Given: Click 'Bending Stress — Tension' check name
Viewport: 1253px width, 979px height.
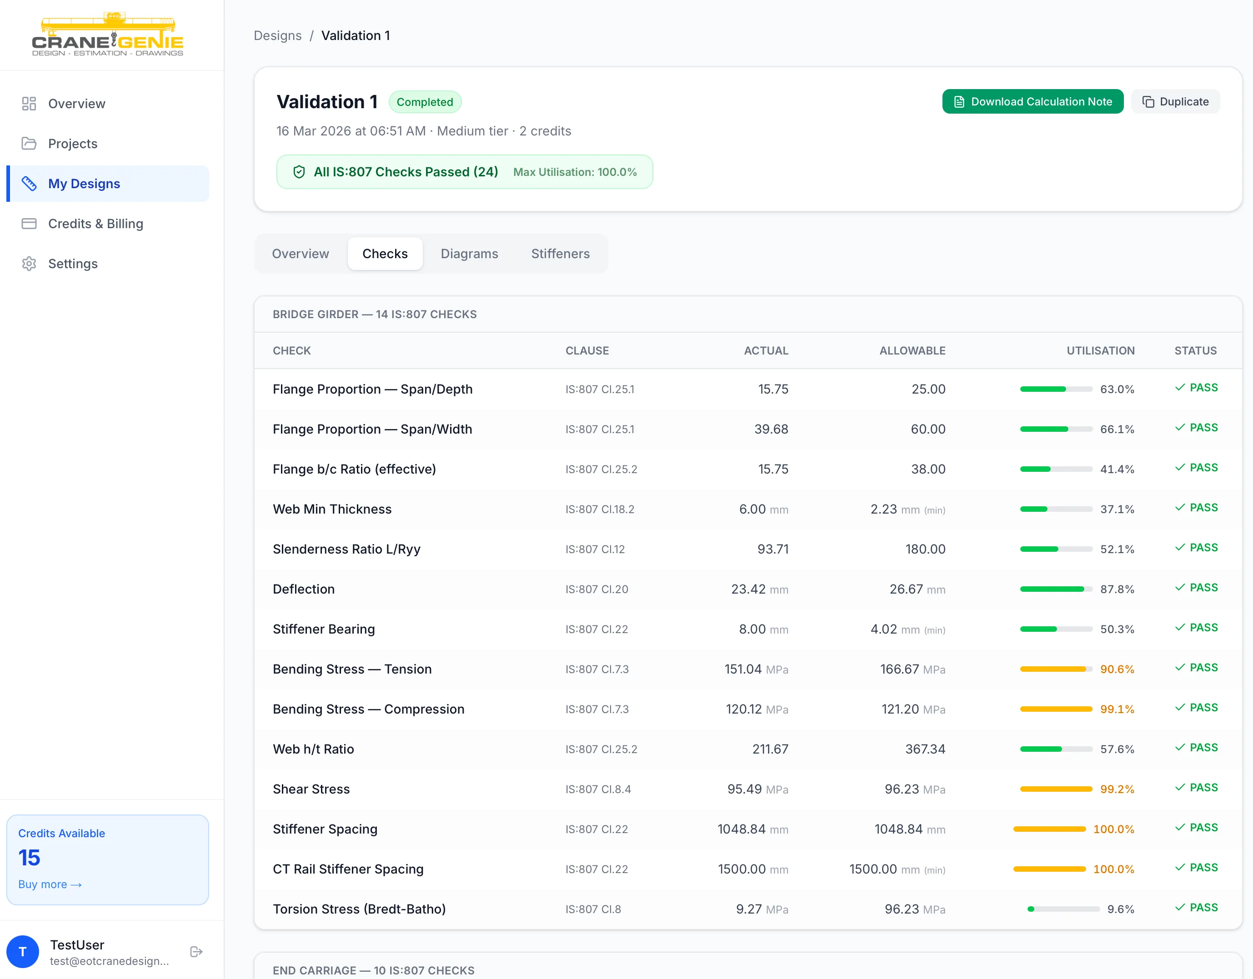Looking at the screenshot, I should coord(352,669).
